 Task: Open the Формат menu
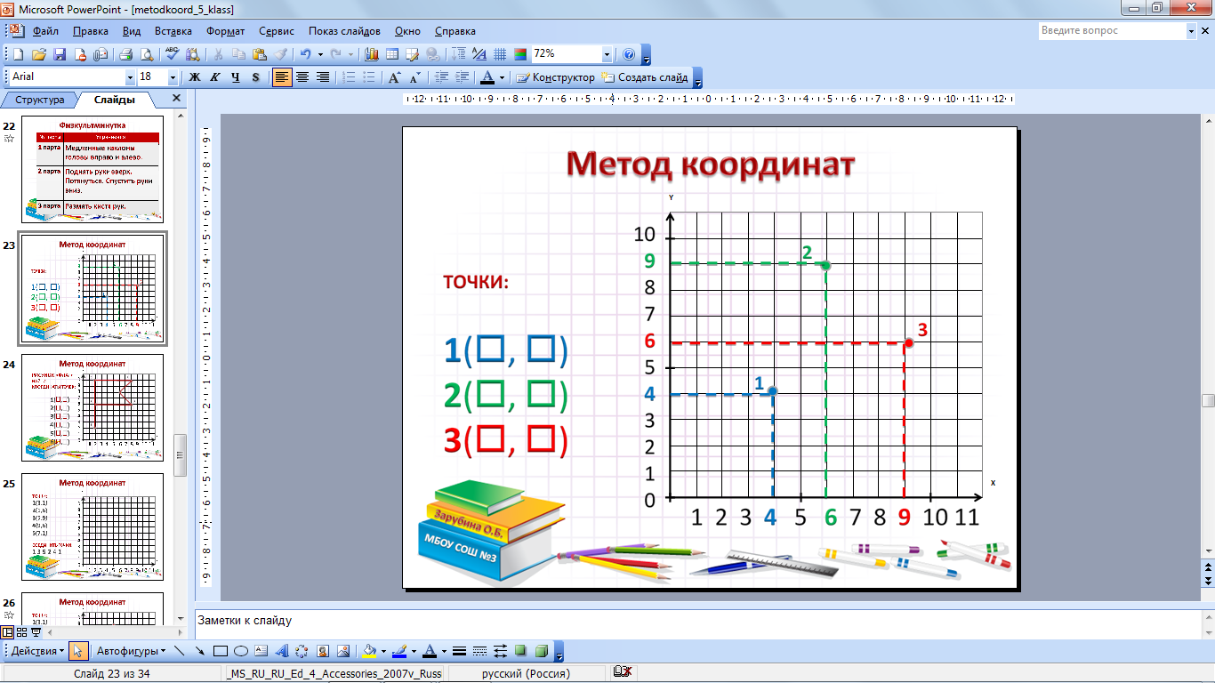click(226, 31)
